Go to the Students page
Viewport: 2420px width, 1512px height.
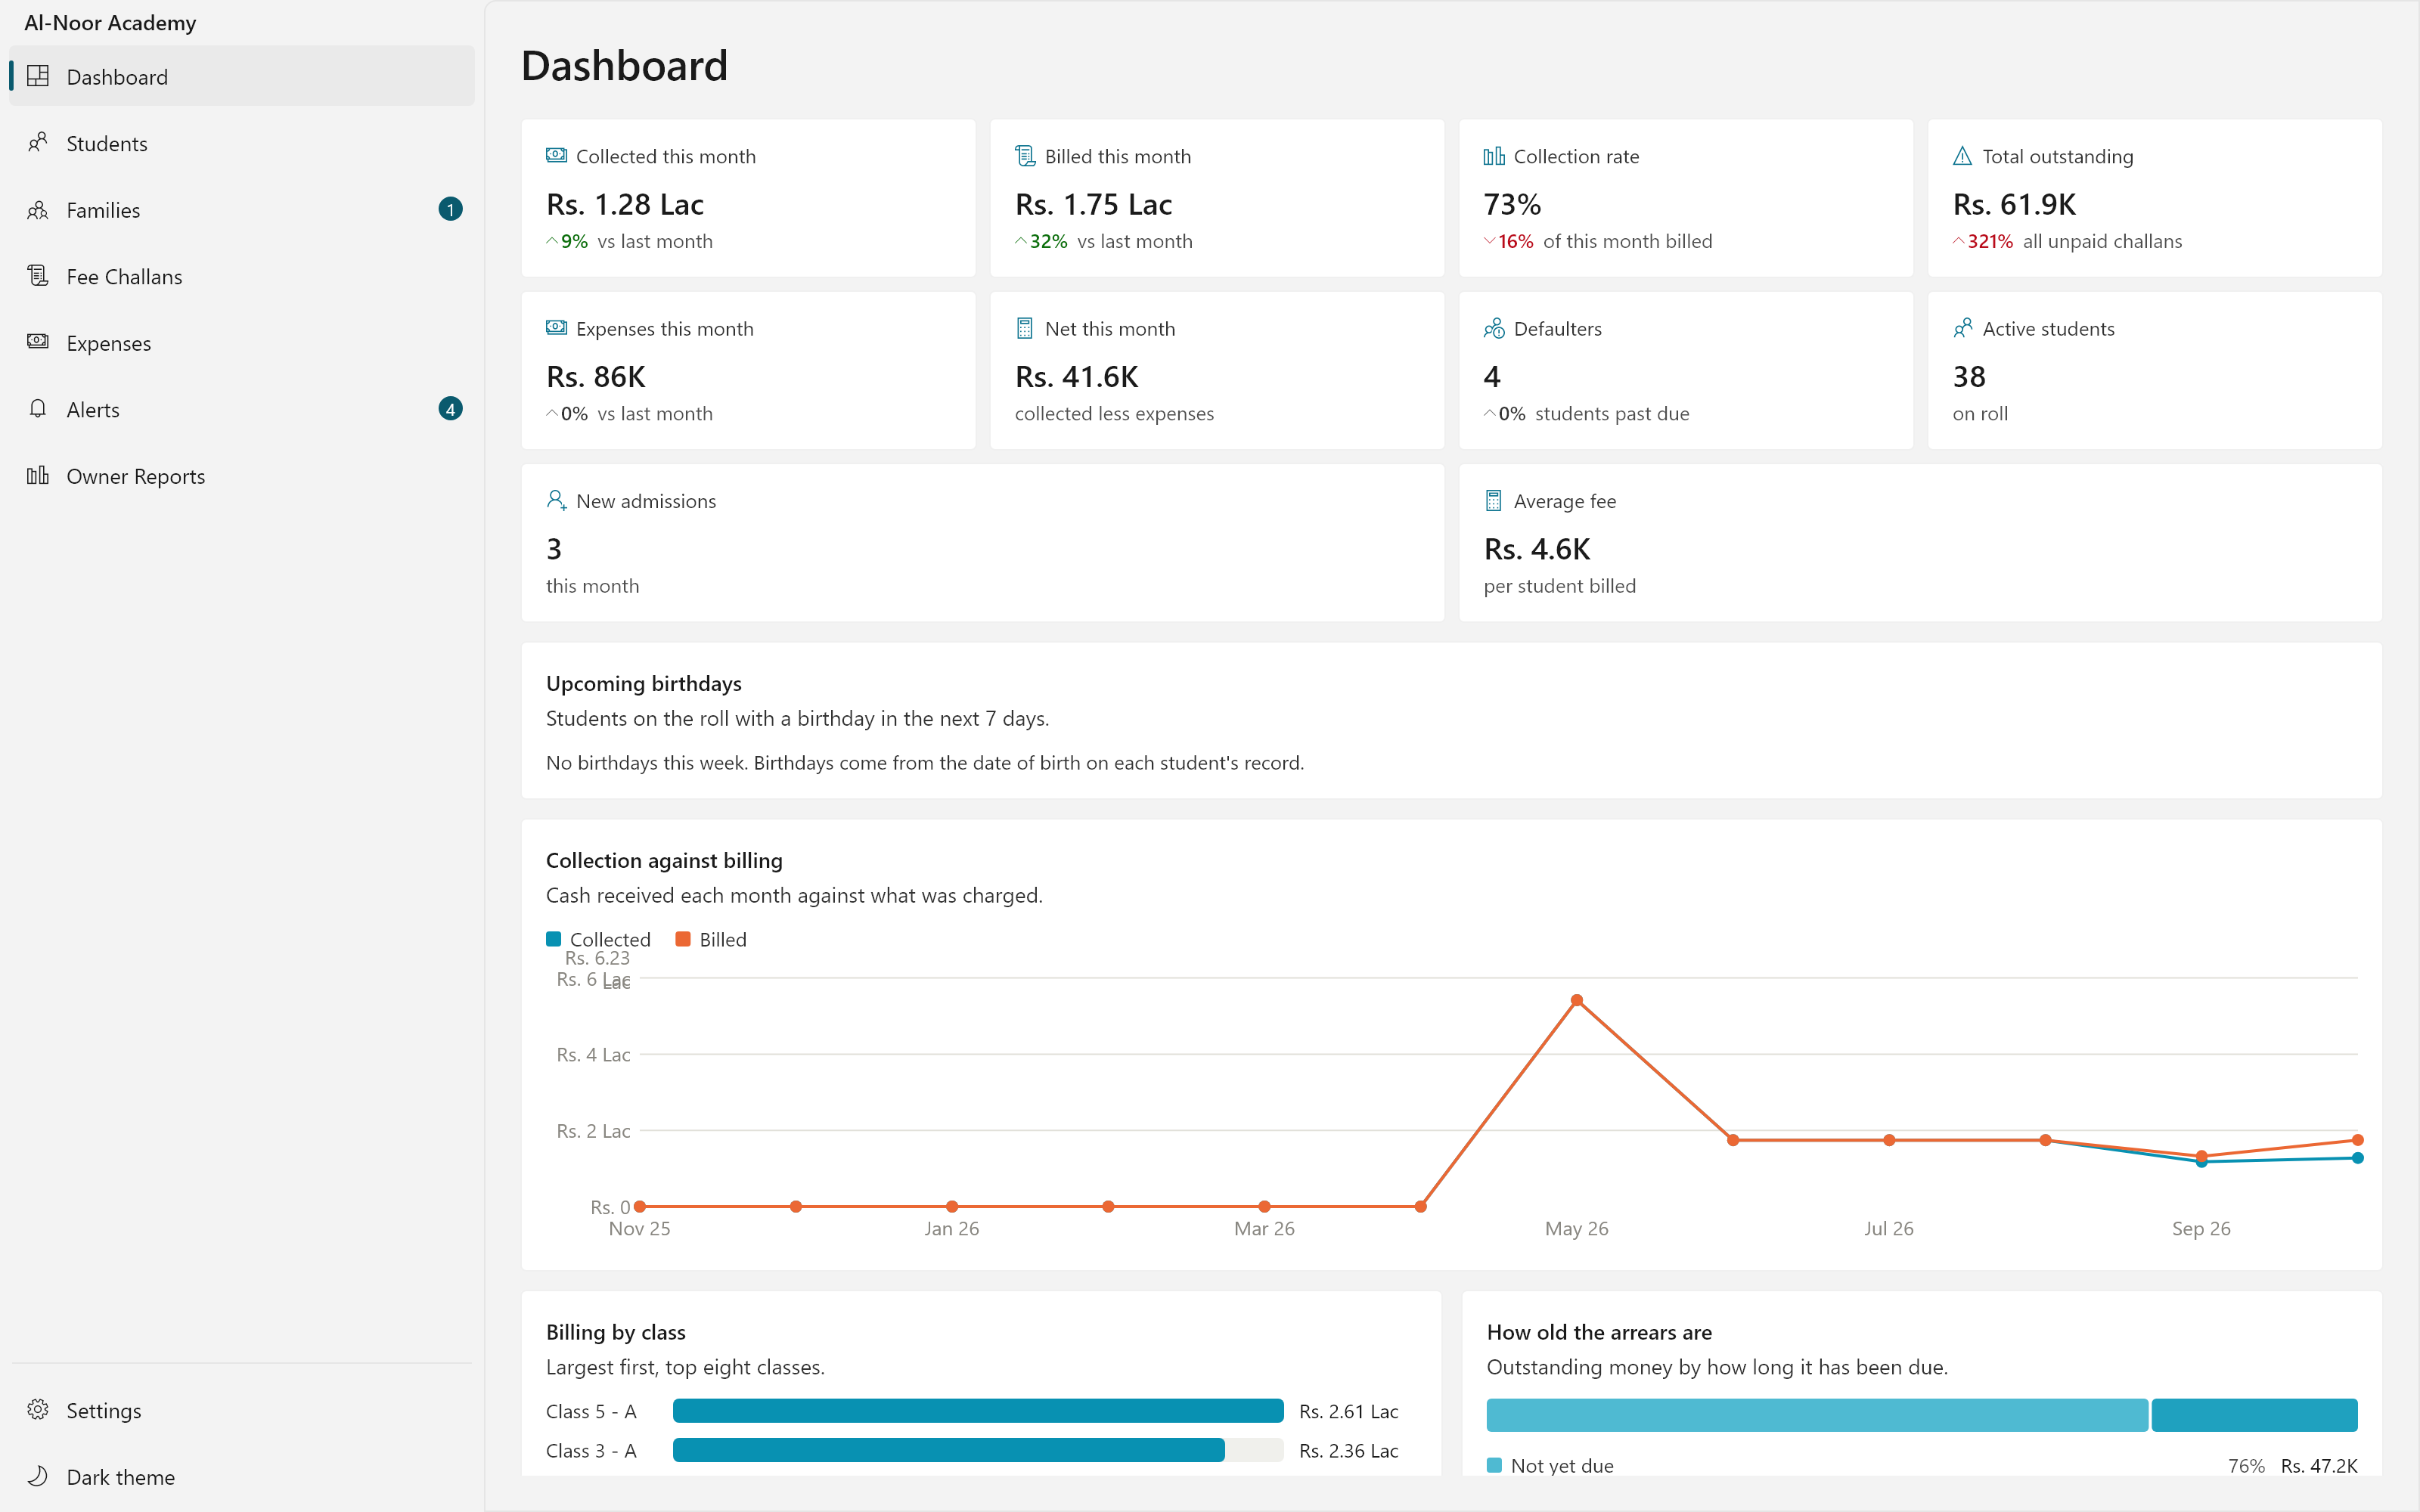pos(242,143)
